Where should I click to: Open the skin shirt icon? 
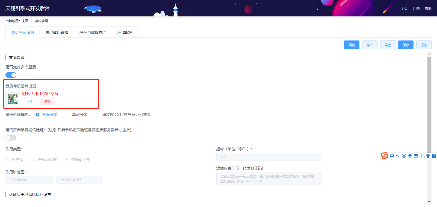pyautogui.click(x=428, y=156)
